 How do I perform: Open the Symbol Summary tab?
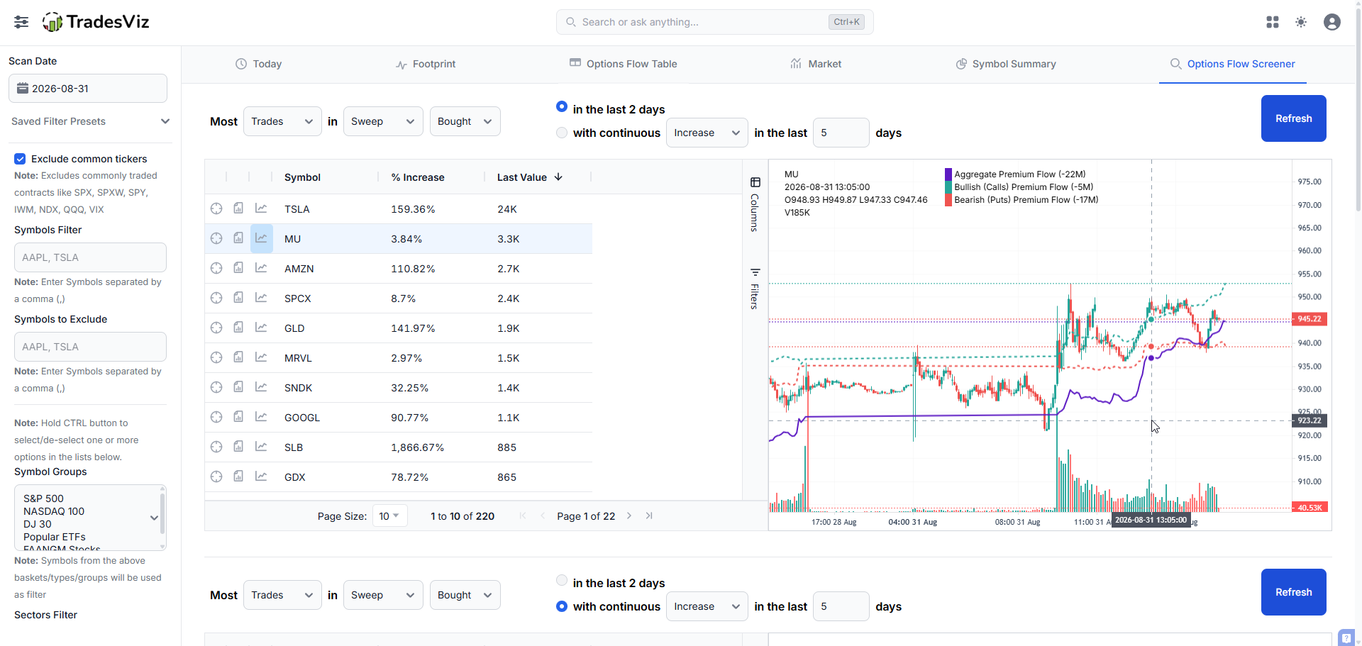tap(1006, 64)
